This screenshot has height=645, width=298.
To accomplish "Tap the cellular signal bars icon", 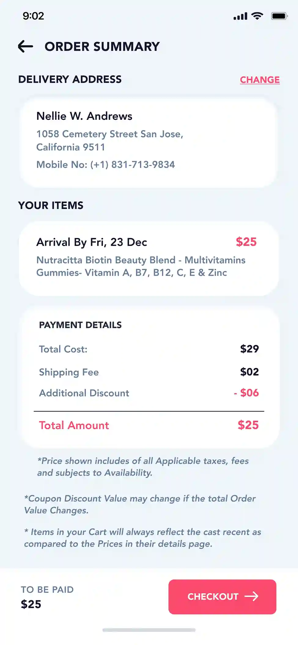I will [240, 16].
